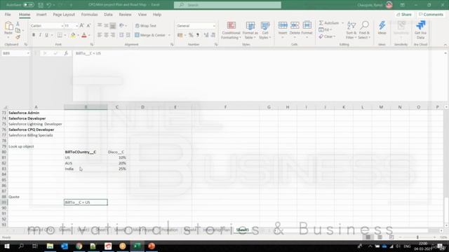Open Cell Styles gallery
Viewport: 449px width, 252px height.
[265, 30]
